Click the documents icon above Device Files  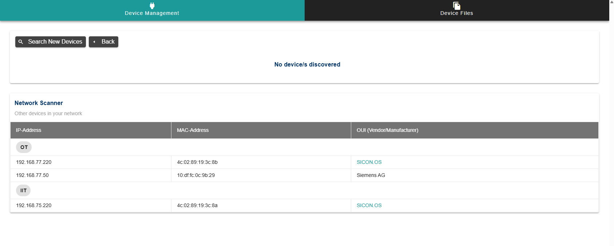click(456, 5)
